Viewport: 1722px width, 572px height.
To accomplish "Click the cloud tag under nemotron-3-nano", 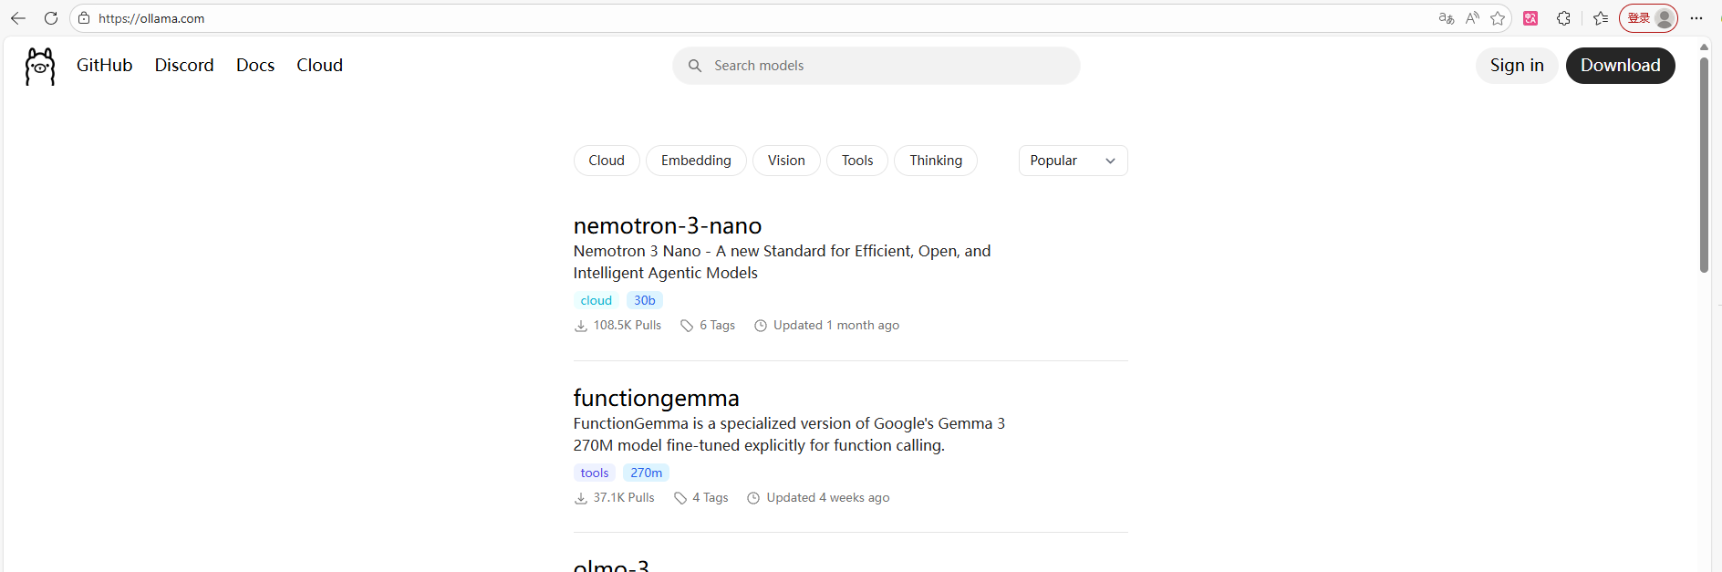I will pyautogui.click(x=596, y=300).
